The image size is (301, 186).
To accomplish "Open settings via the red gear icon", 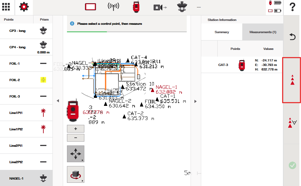I will point(24,7).
